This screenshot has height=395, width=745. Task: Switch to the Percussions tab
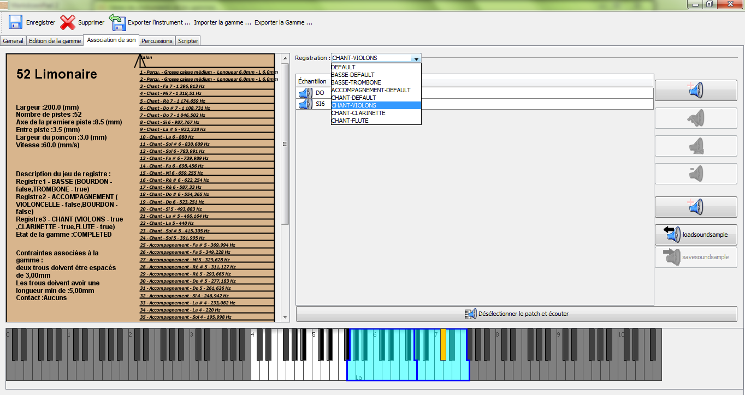(x=157, y=40)
